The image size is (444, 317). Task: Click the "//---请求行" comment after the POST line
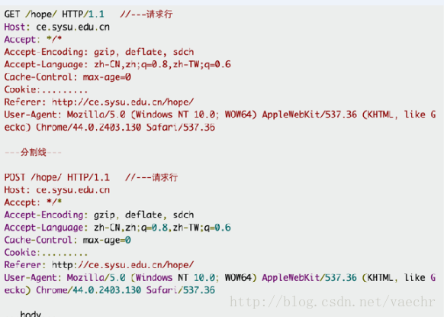(x=152, y=177)
